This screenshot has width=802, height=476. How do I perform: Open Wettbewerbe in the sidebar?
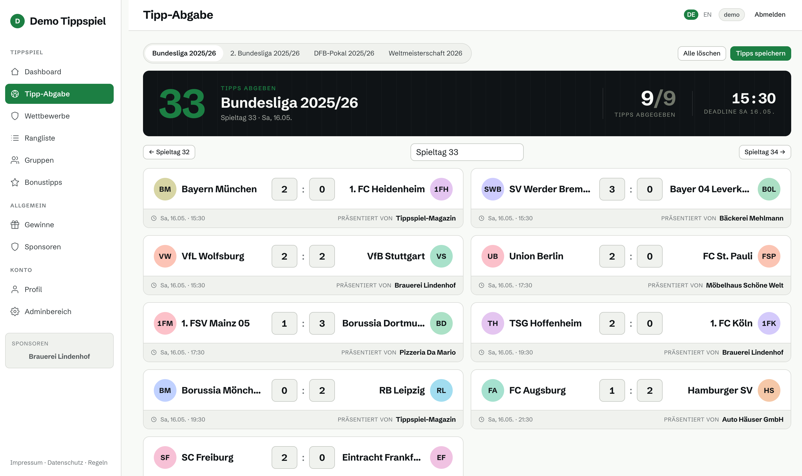tap(59, 116)
